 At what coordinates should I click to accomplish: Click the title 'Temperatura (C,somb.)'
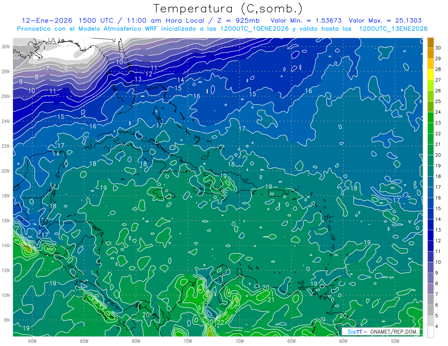[x=228, y=9]
